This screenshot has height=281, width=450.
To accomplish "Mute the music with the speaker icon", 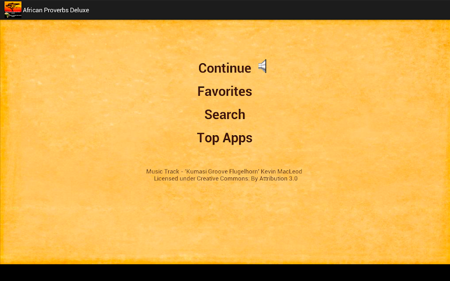I will (x=262, y=66).
